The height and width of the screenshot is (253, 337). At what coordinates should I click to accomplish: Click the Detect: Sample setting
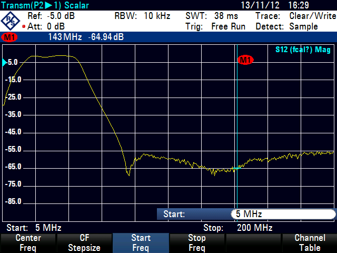[286, 27]
